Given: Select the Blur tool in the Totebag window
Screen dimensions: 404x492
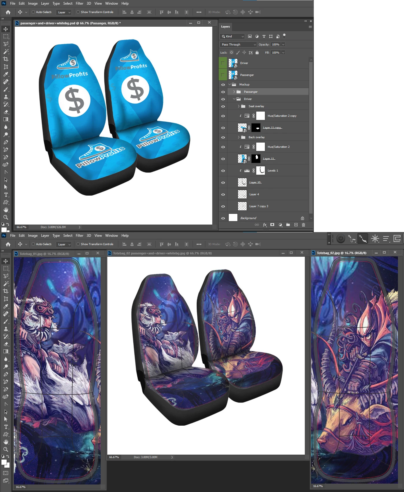Looking at the screenshot, I should tap(5, 359).
